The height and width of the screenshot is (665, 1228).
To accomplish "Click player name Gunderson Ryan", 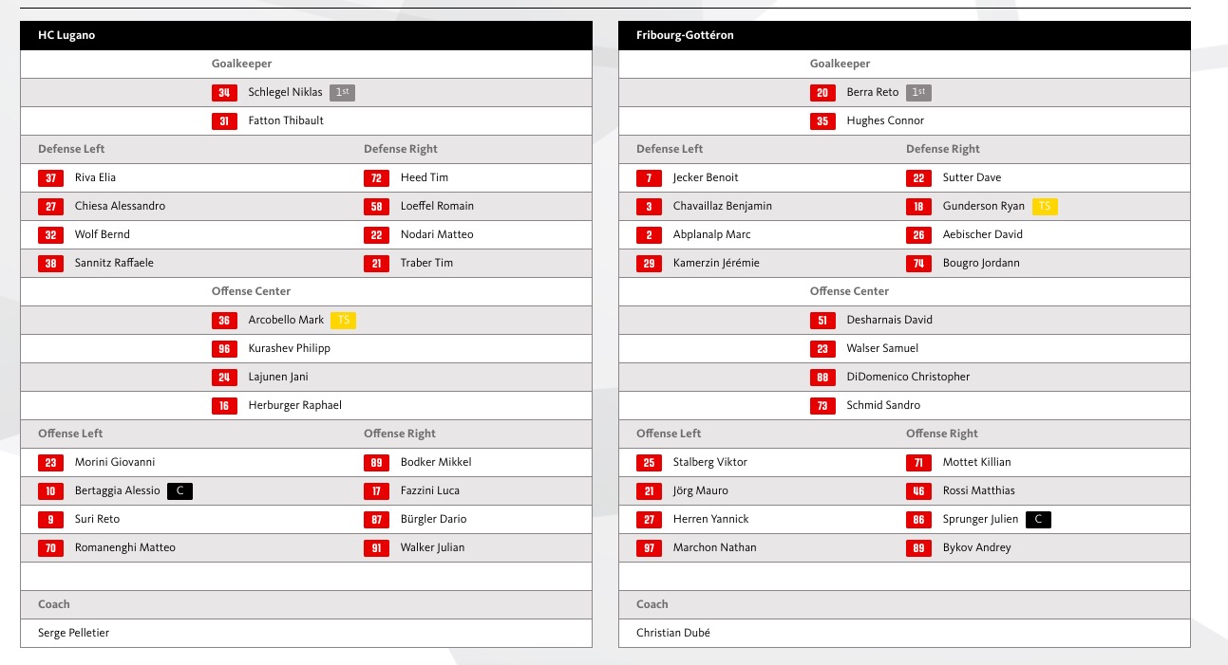I will [x=984, y=206].
